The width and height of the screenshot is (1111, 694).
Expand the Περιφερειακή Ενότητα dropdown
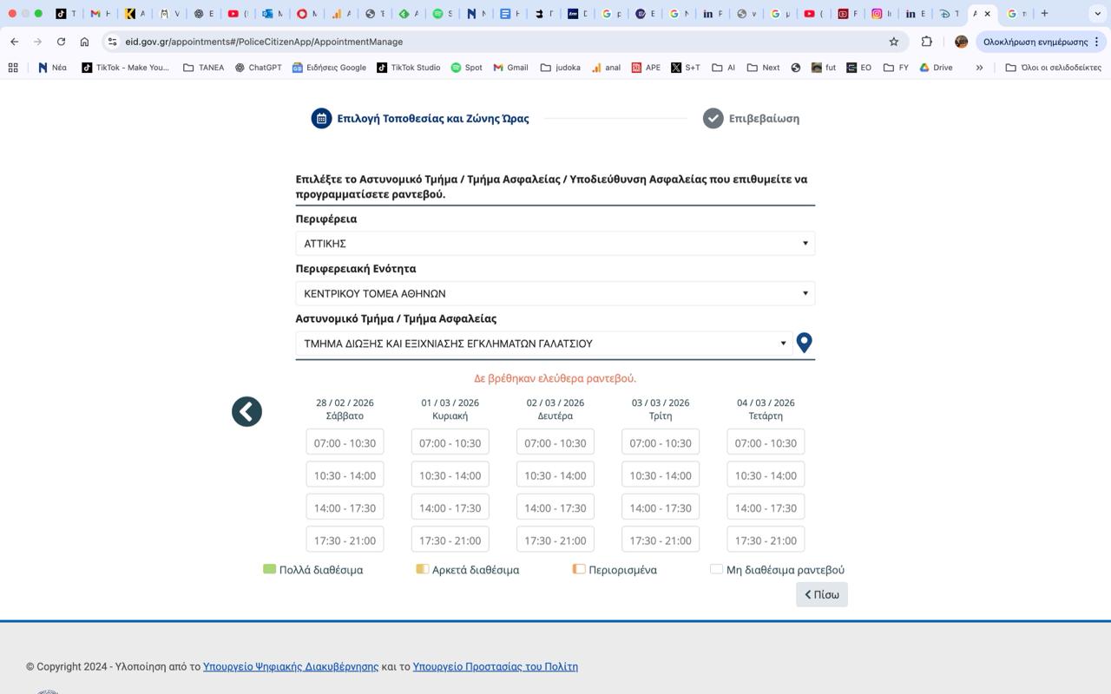point(555,293)
